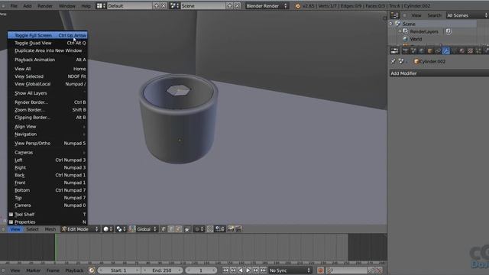
Task: Toggle the 3D manipulator widget button
Action: pos(132,229)
